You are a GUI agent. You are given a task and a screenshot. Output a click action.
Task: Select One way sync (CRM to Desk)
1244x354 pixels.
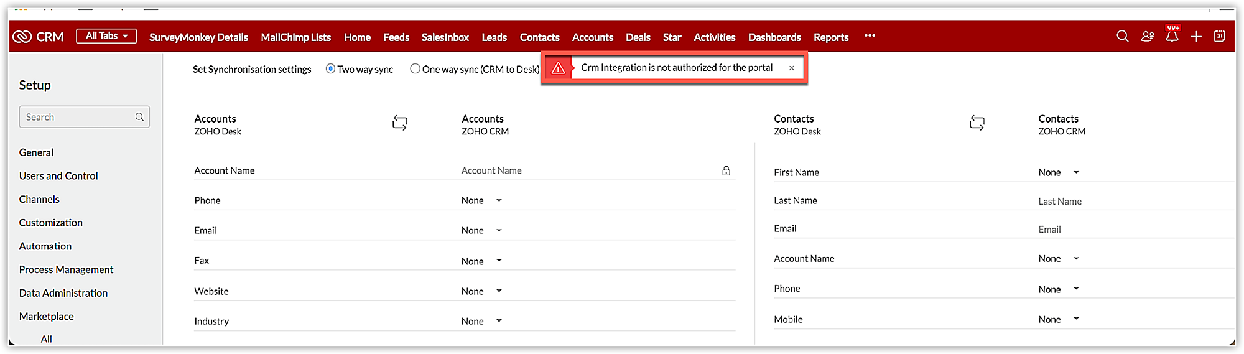click(x=415, y=69)
